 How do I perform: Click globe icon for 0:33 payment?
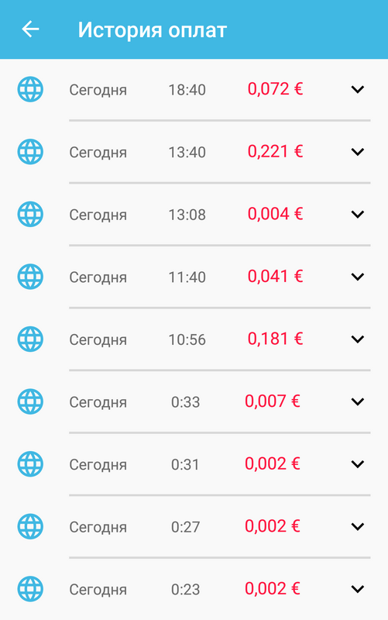point(30,401)
